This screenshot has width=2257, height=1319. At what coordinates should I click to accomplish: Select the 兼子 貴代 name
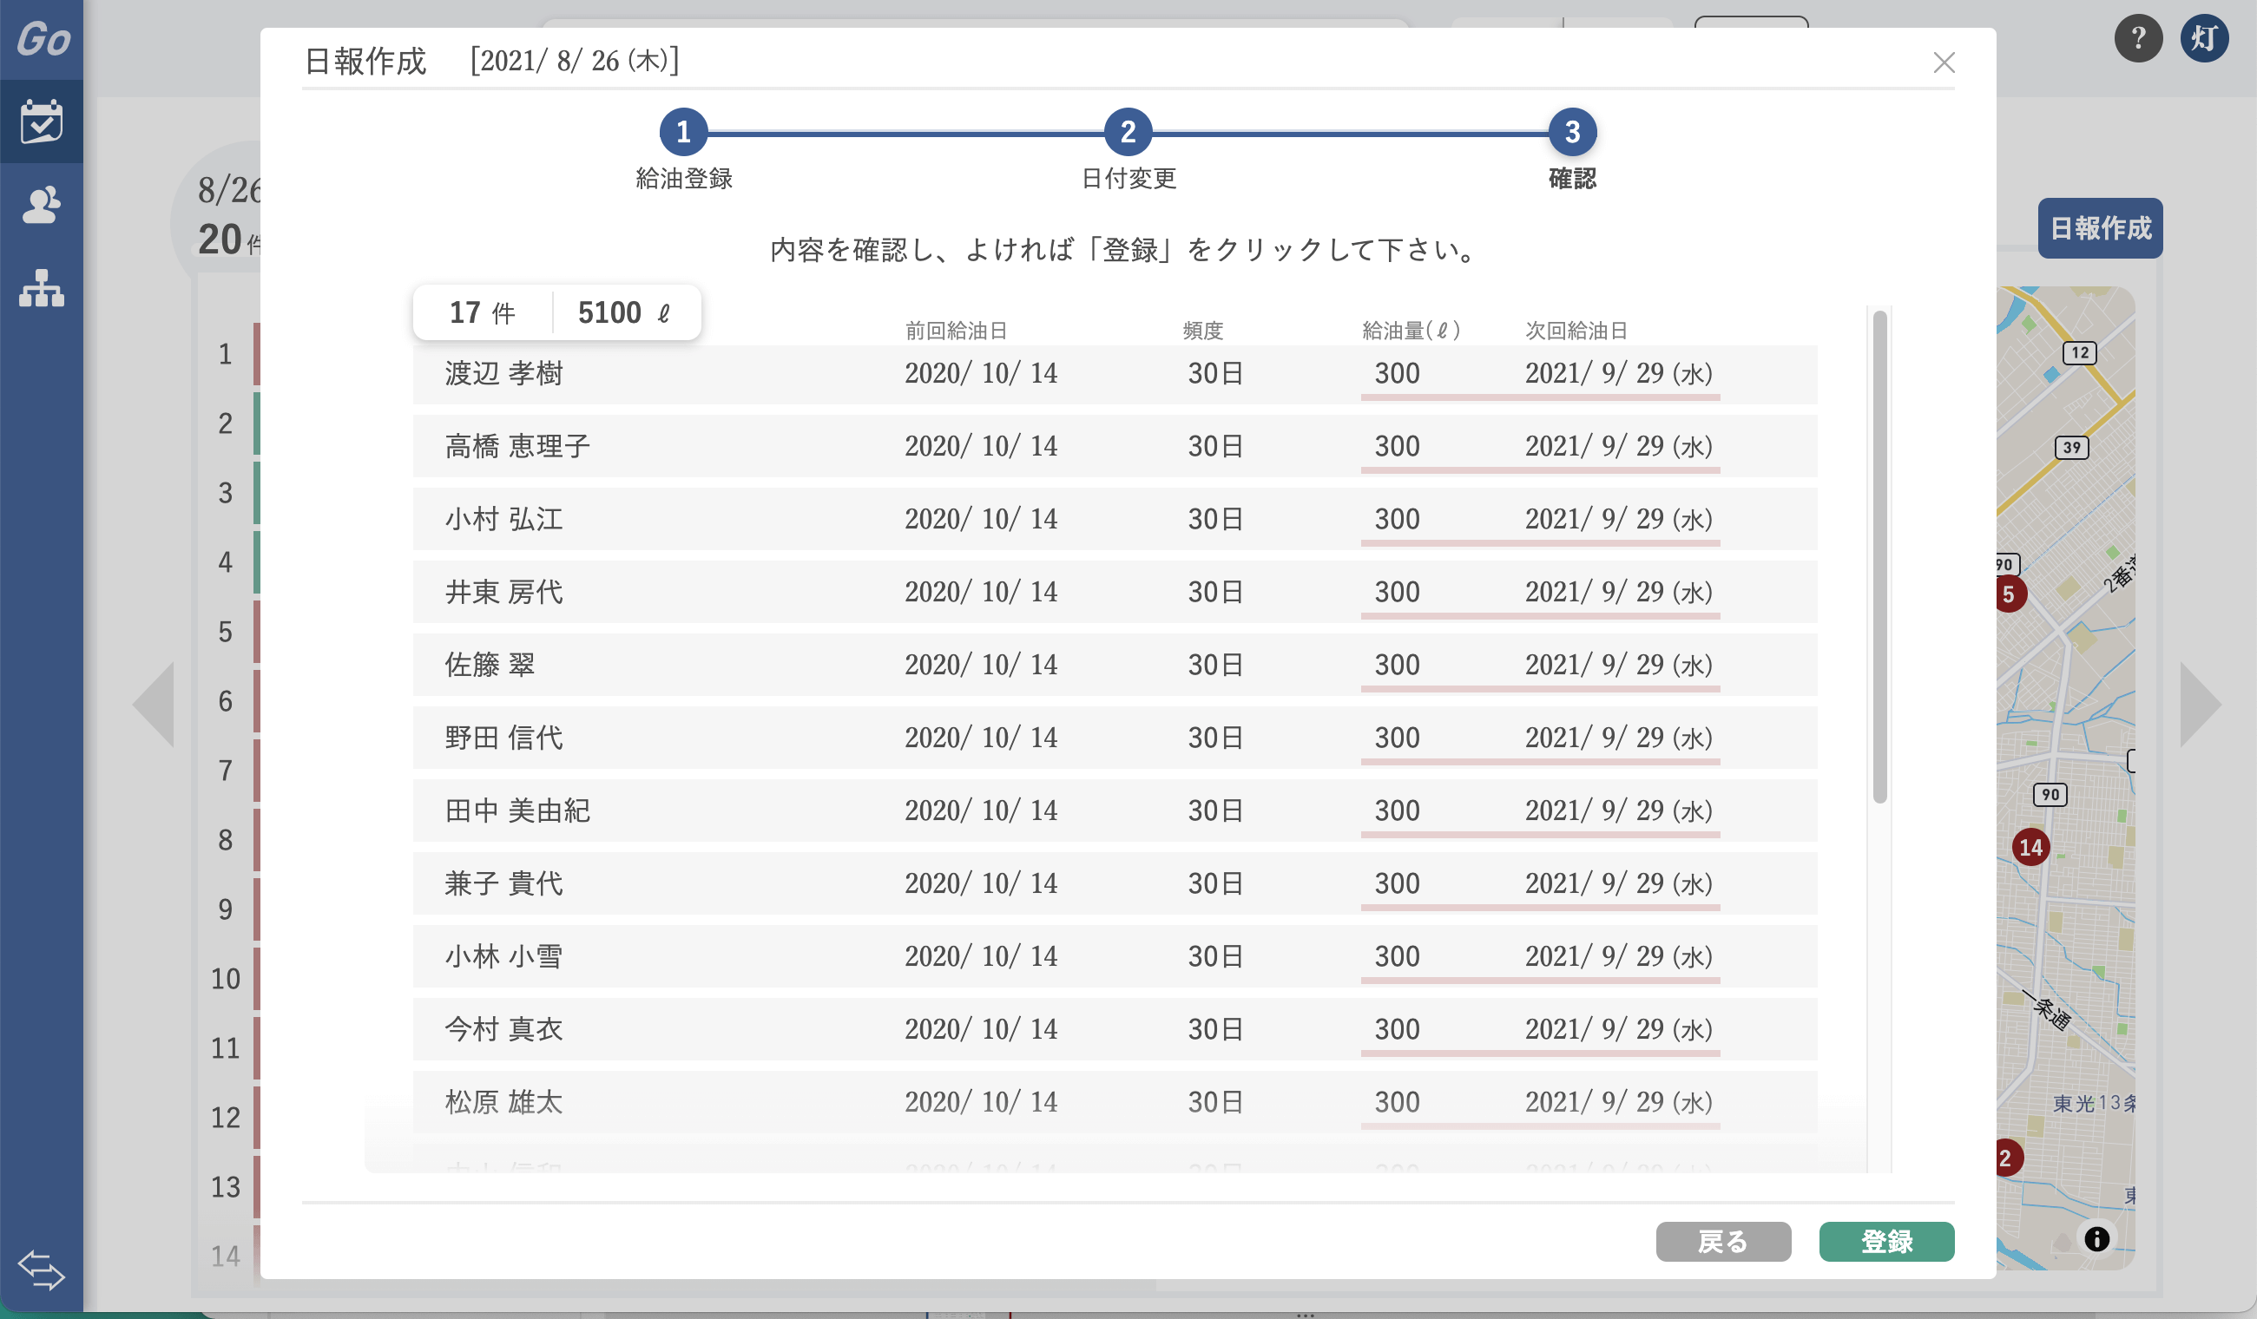pyautogui.click(x=503, y=883)
